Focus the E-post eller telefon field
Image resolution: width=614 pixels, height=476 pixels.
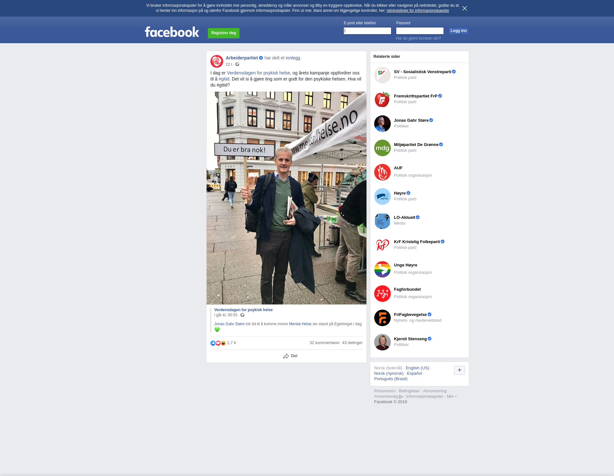pos(367,31)
